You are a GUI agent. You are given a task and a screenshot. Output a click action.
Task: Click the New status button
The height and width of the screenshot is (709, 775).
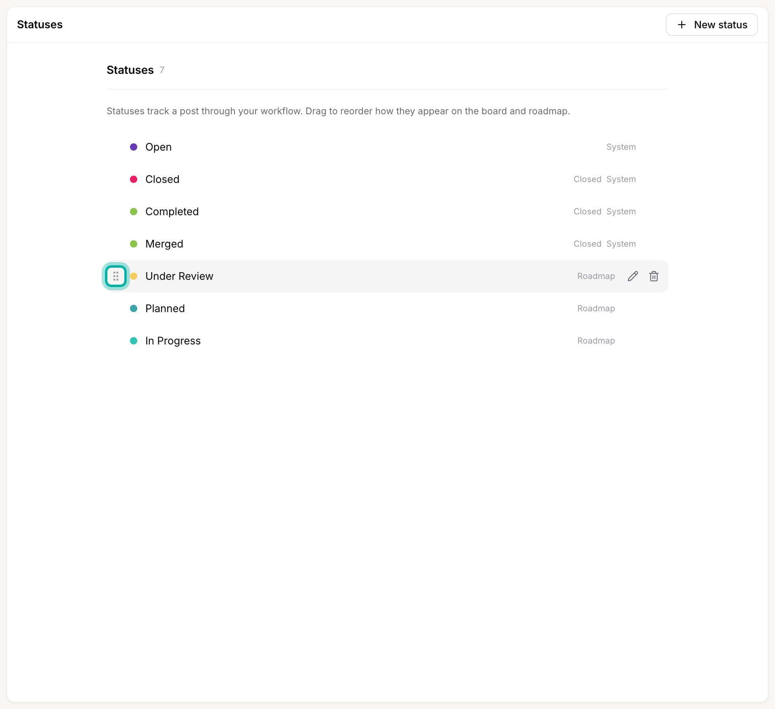click(711, 25)
